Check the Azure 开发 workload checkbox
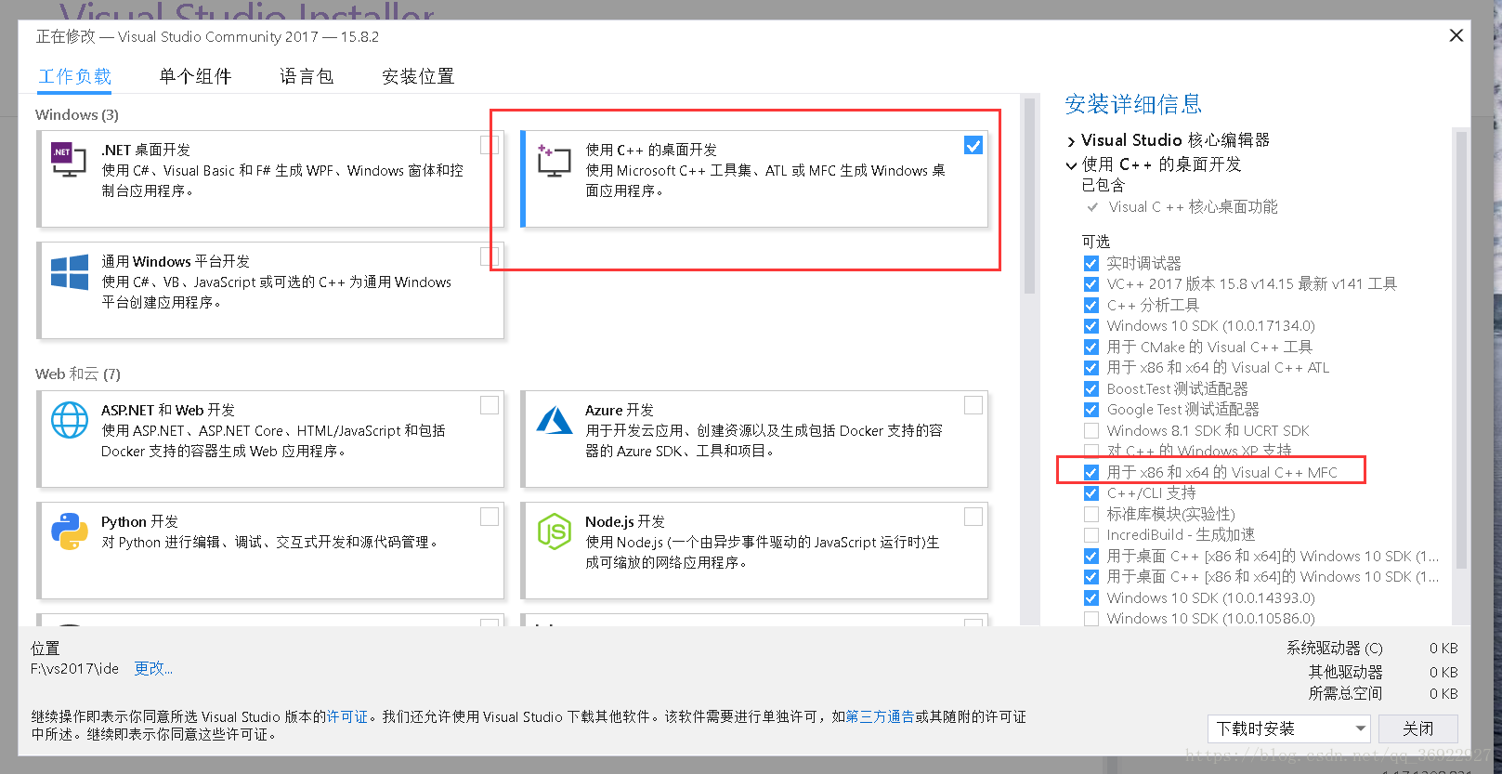 point(973,405)
